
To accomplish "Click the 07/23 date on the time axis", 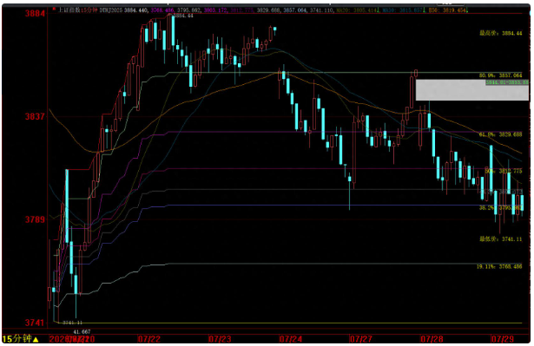I will pyautogui.click(x=220, y=339).
